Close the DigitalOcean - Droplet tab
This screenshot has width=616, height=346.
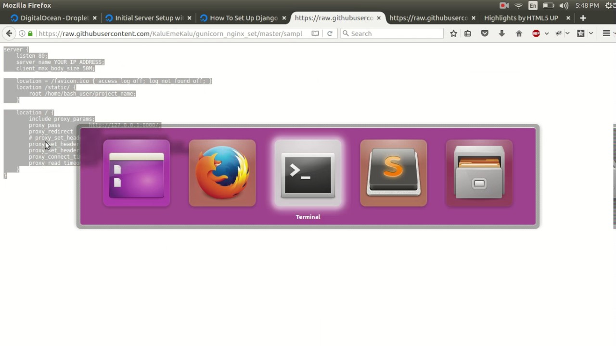point(94,18)
